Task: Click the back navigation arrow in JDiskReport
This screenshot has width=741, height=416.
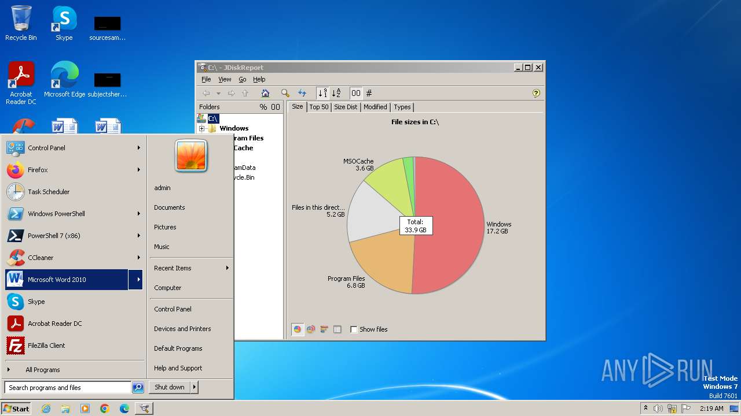Action: coord(206,93)
